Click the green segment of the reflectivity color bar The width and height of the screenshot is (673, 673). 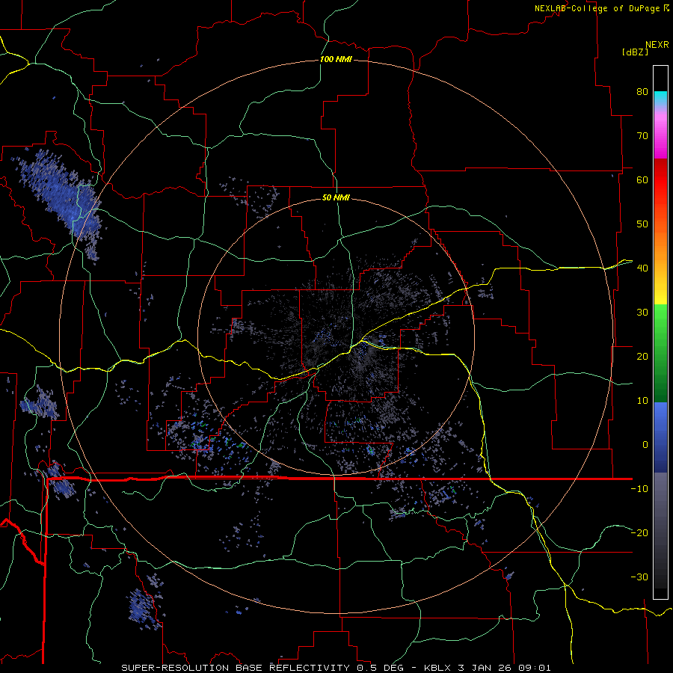(x=660, y=353)
